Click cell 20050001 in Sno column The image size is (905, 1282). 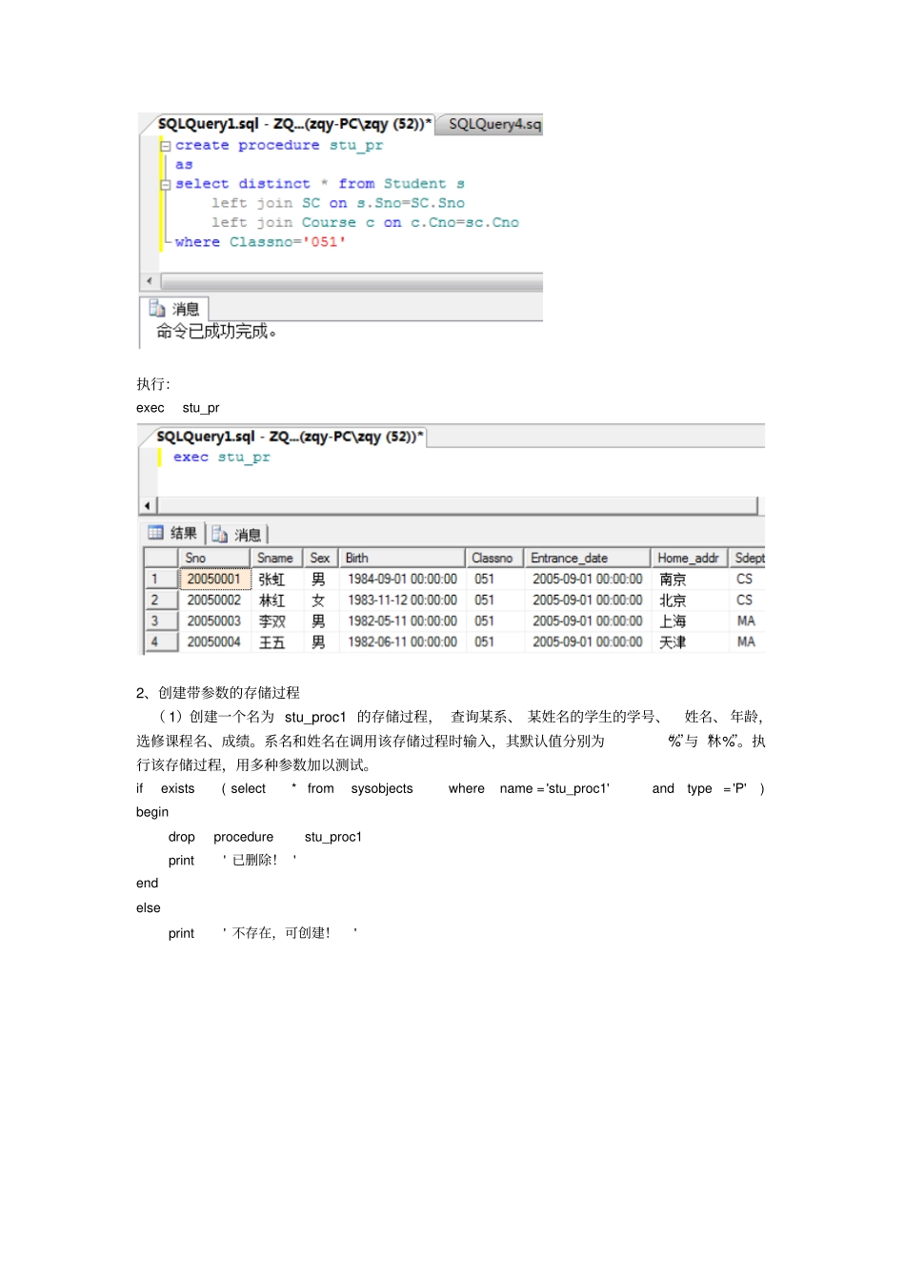click(215, 579)
